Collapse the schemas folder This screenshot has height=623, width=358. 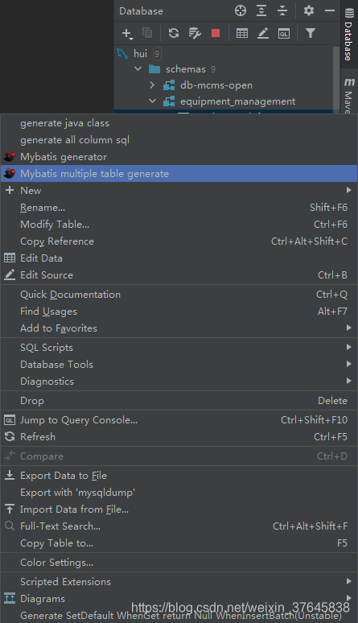tap(138, 68)
